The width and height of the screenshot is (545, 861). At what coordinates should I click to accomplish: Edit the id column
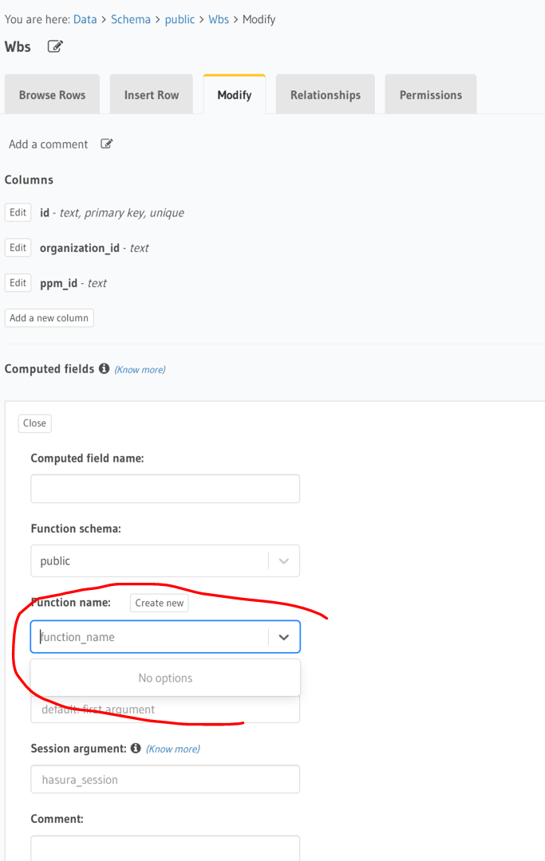[18, 213]
